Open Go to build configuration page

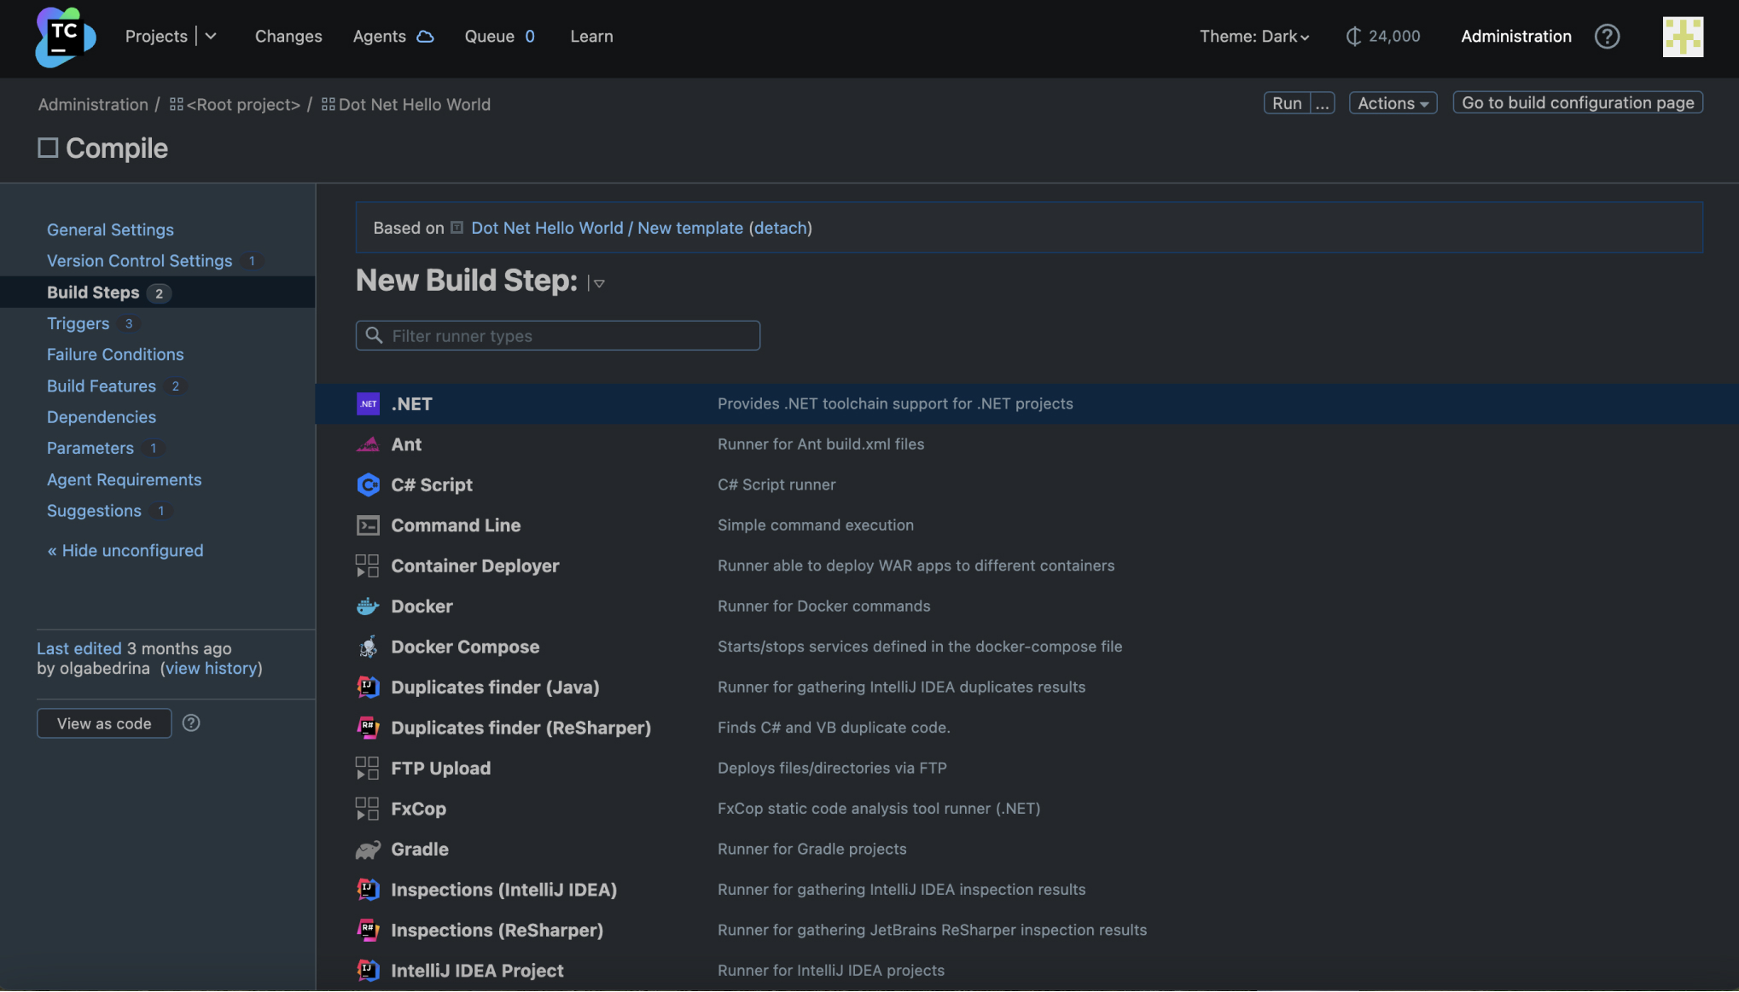pyautogui.click(x=1578, y=102)
